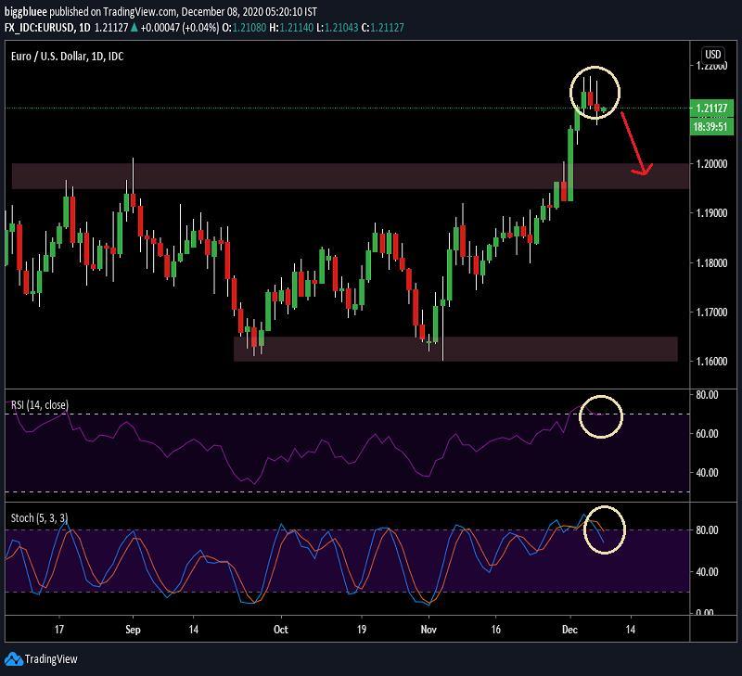Click the 'RSI (14, close)' indicator label
The width and height of the screenshot is (742, 676).
(40, 405)
